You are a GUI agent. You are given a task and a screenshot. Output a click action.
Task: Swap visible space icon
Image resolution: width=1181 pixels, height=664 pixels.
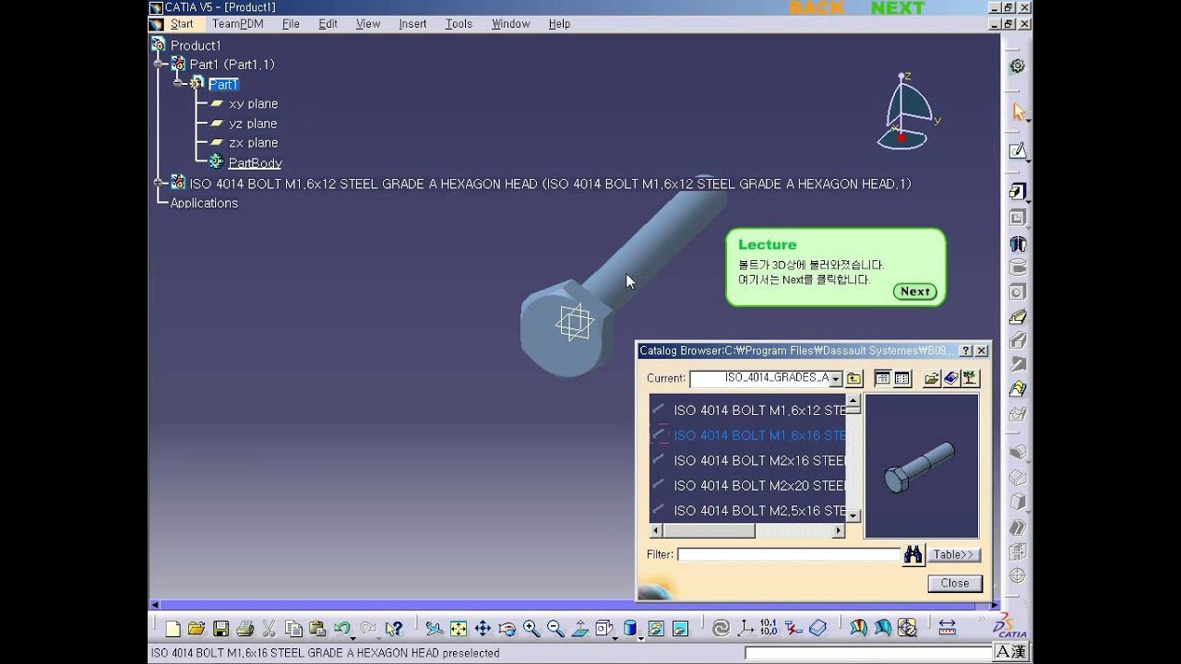680,629
